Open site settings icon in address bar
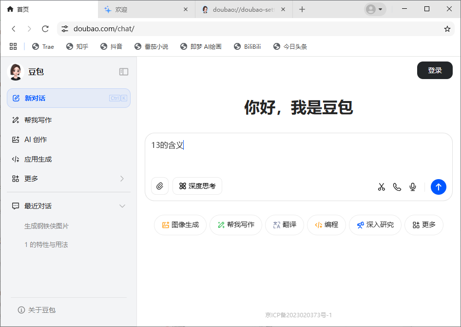Viewport: 461px width, 327px height. pos(65,28)
